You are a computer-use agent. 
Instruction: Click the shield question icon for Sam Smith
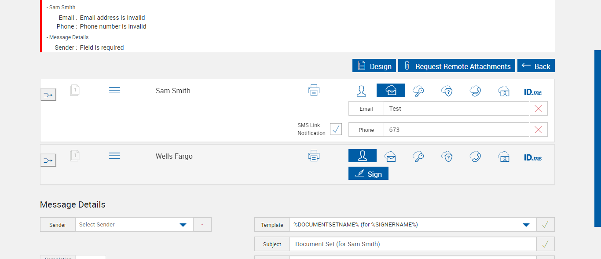point(447,91)
